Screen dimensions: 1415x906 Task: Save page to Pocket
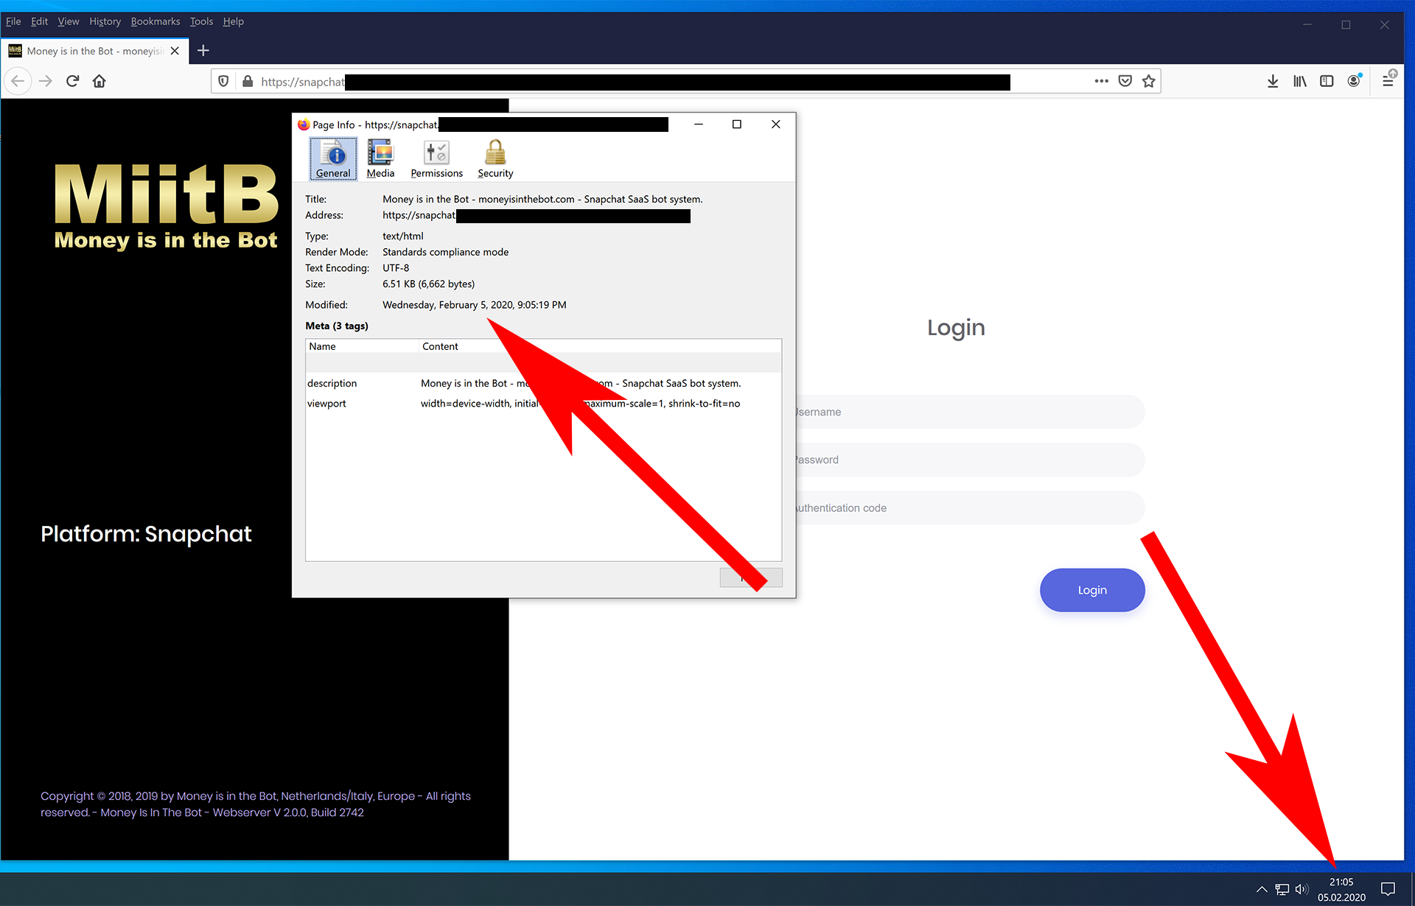click(1125, 81)
